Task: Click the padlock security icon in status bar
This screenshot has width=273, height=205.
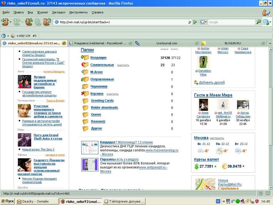Action: point(261,194)
